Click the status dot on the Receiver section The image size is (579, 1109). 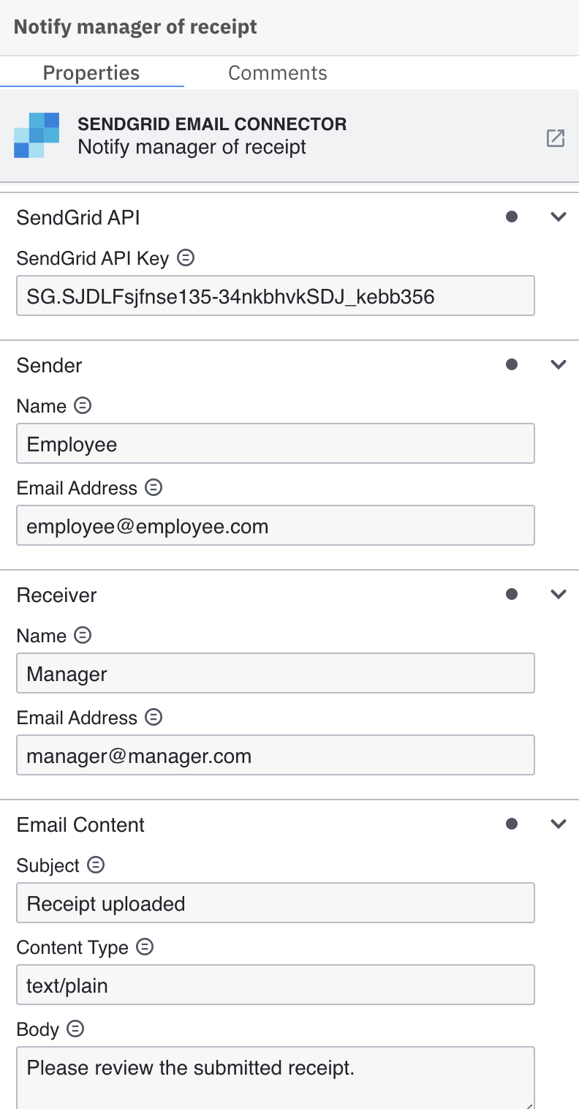512,593
